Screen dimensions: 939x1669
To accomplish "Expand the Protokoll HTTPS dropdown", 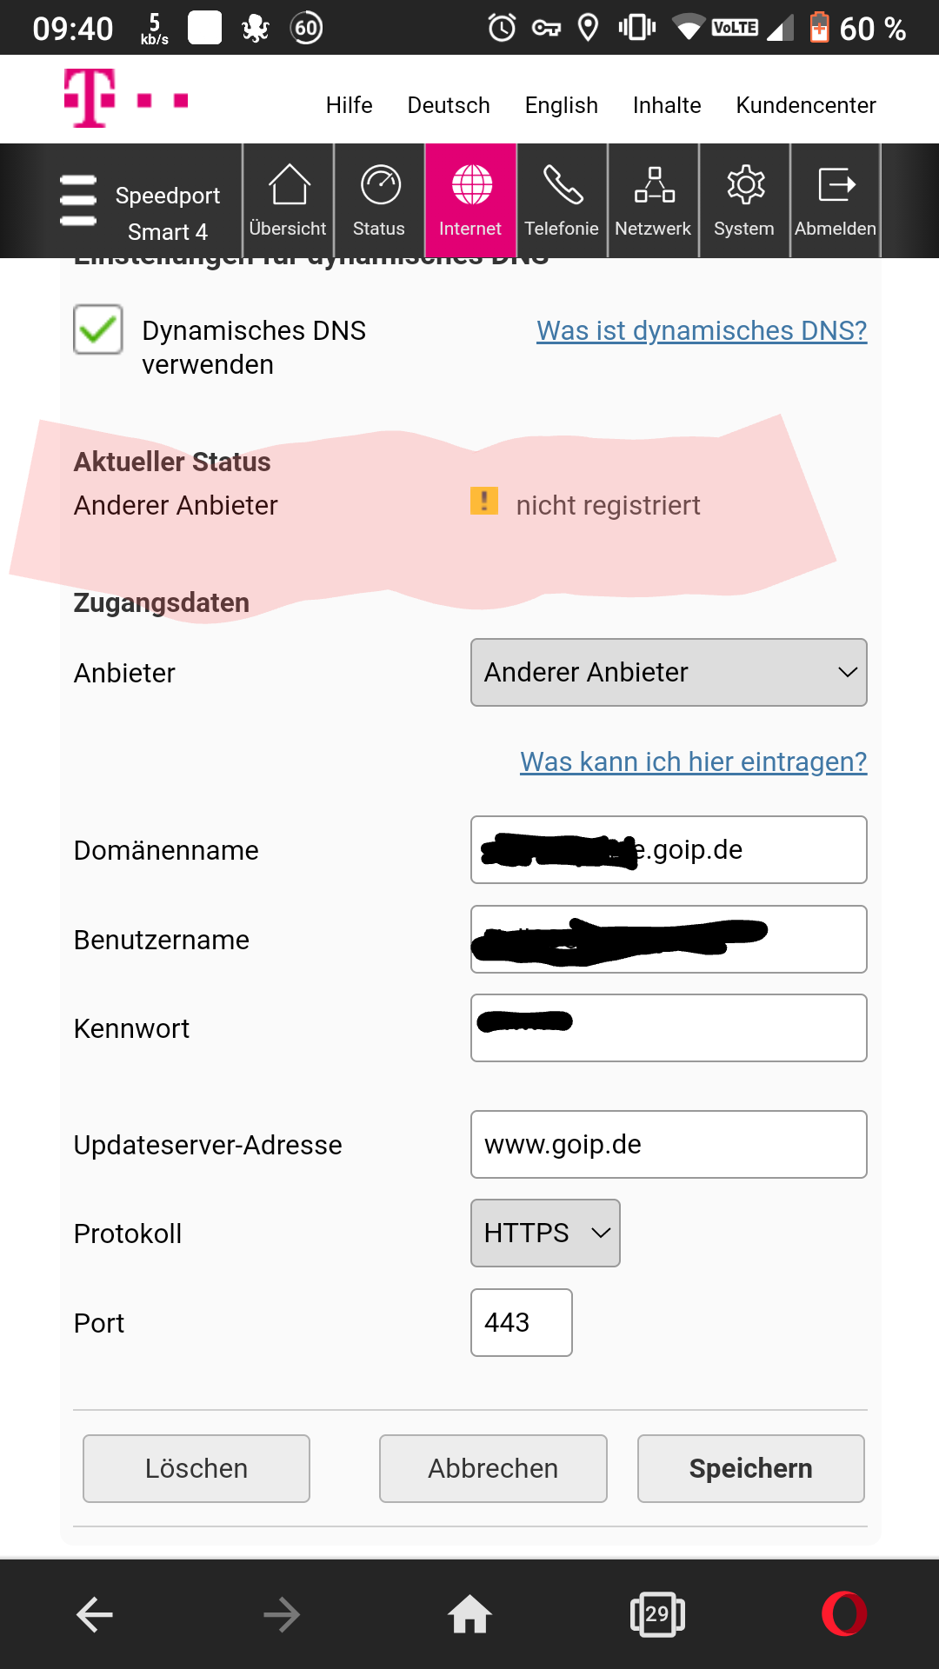I will tap(544, 1233).
